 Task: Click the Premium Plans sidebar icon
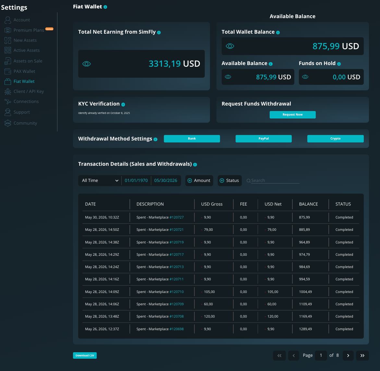click(8, 30)
